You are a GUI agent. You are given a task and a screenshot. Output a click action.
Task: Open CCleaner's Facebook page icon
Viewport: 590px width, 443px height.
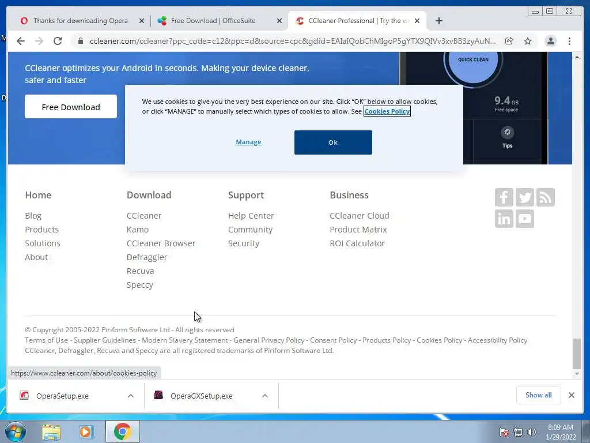click(504, 197)
